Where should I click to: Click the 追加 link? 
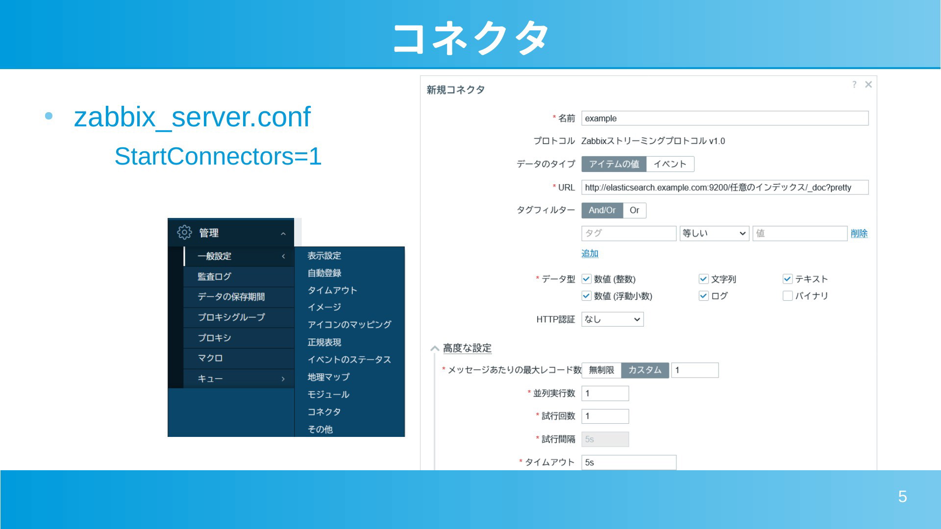[x=590, y=254]
